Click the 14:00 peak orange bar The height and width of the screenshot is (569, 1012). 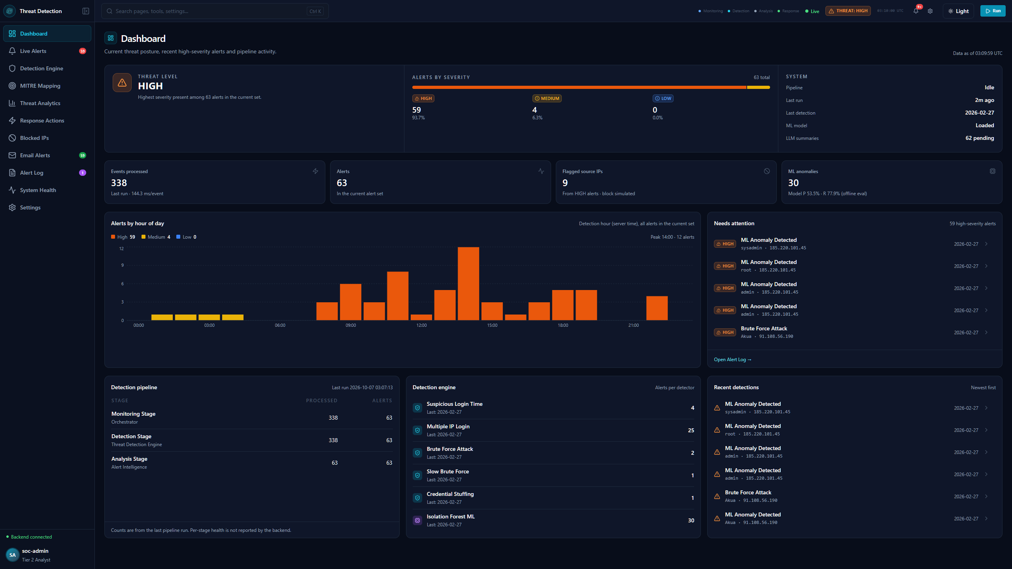pyautogui.click(x=468, y=284)
